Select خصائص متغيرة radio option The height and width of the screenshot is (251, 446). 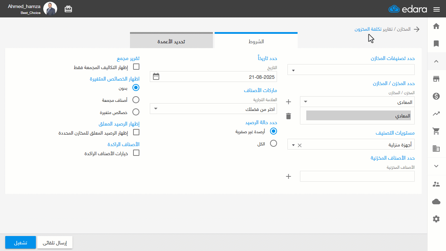(136, 112)
